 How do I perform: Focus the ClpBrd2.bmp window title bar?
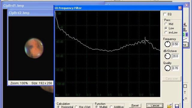30,13
